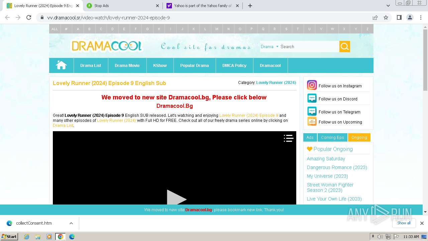This screenshot has width=428, height=241.
Task: Open the Drama Movie menu item
Action: point(127,65)
